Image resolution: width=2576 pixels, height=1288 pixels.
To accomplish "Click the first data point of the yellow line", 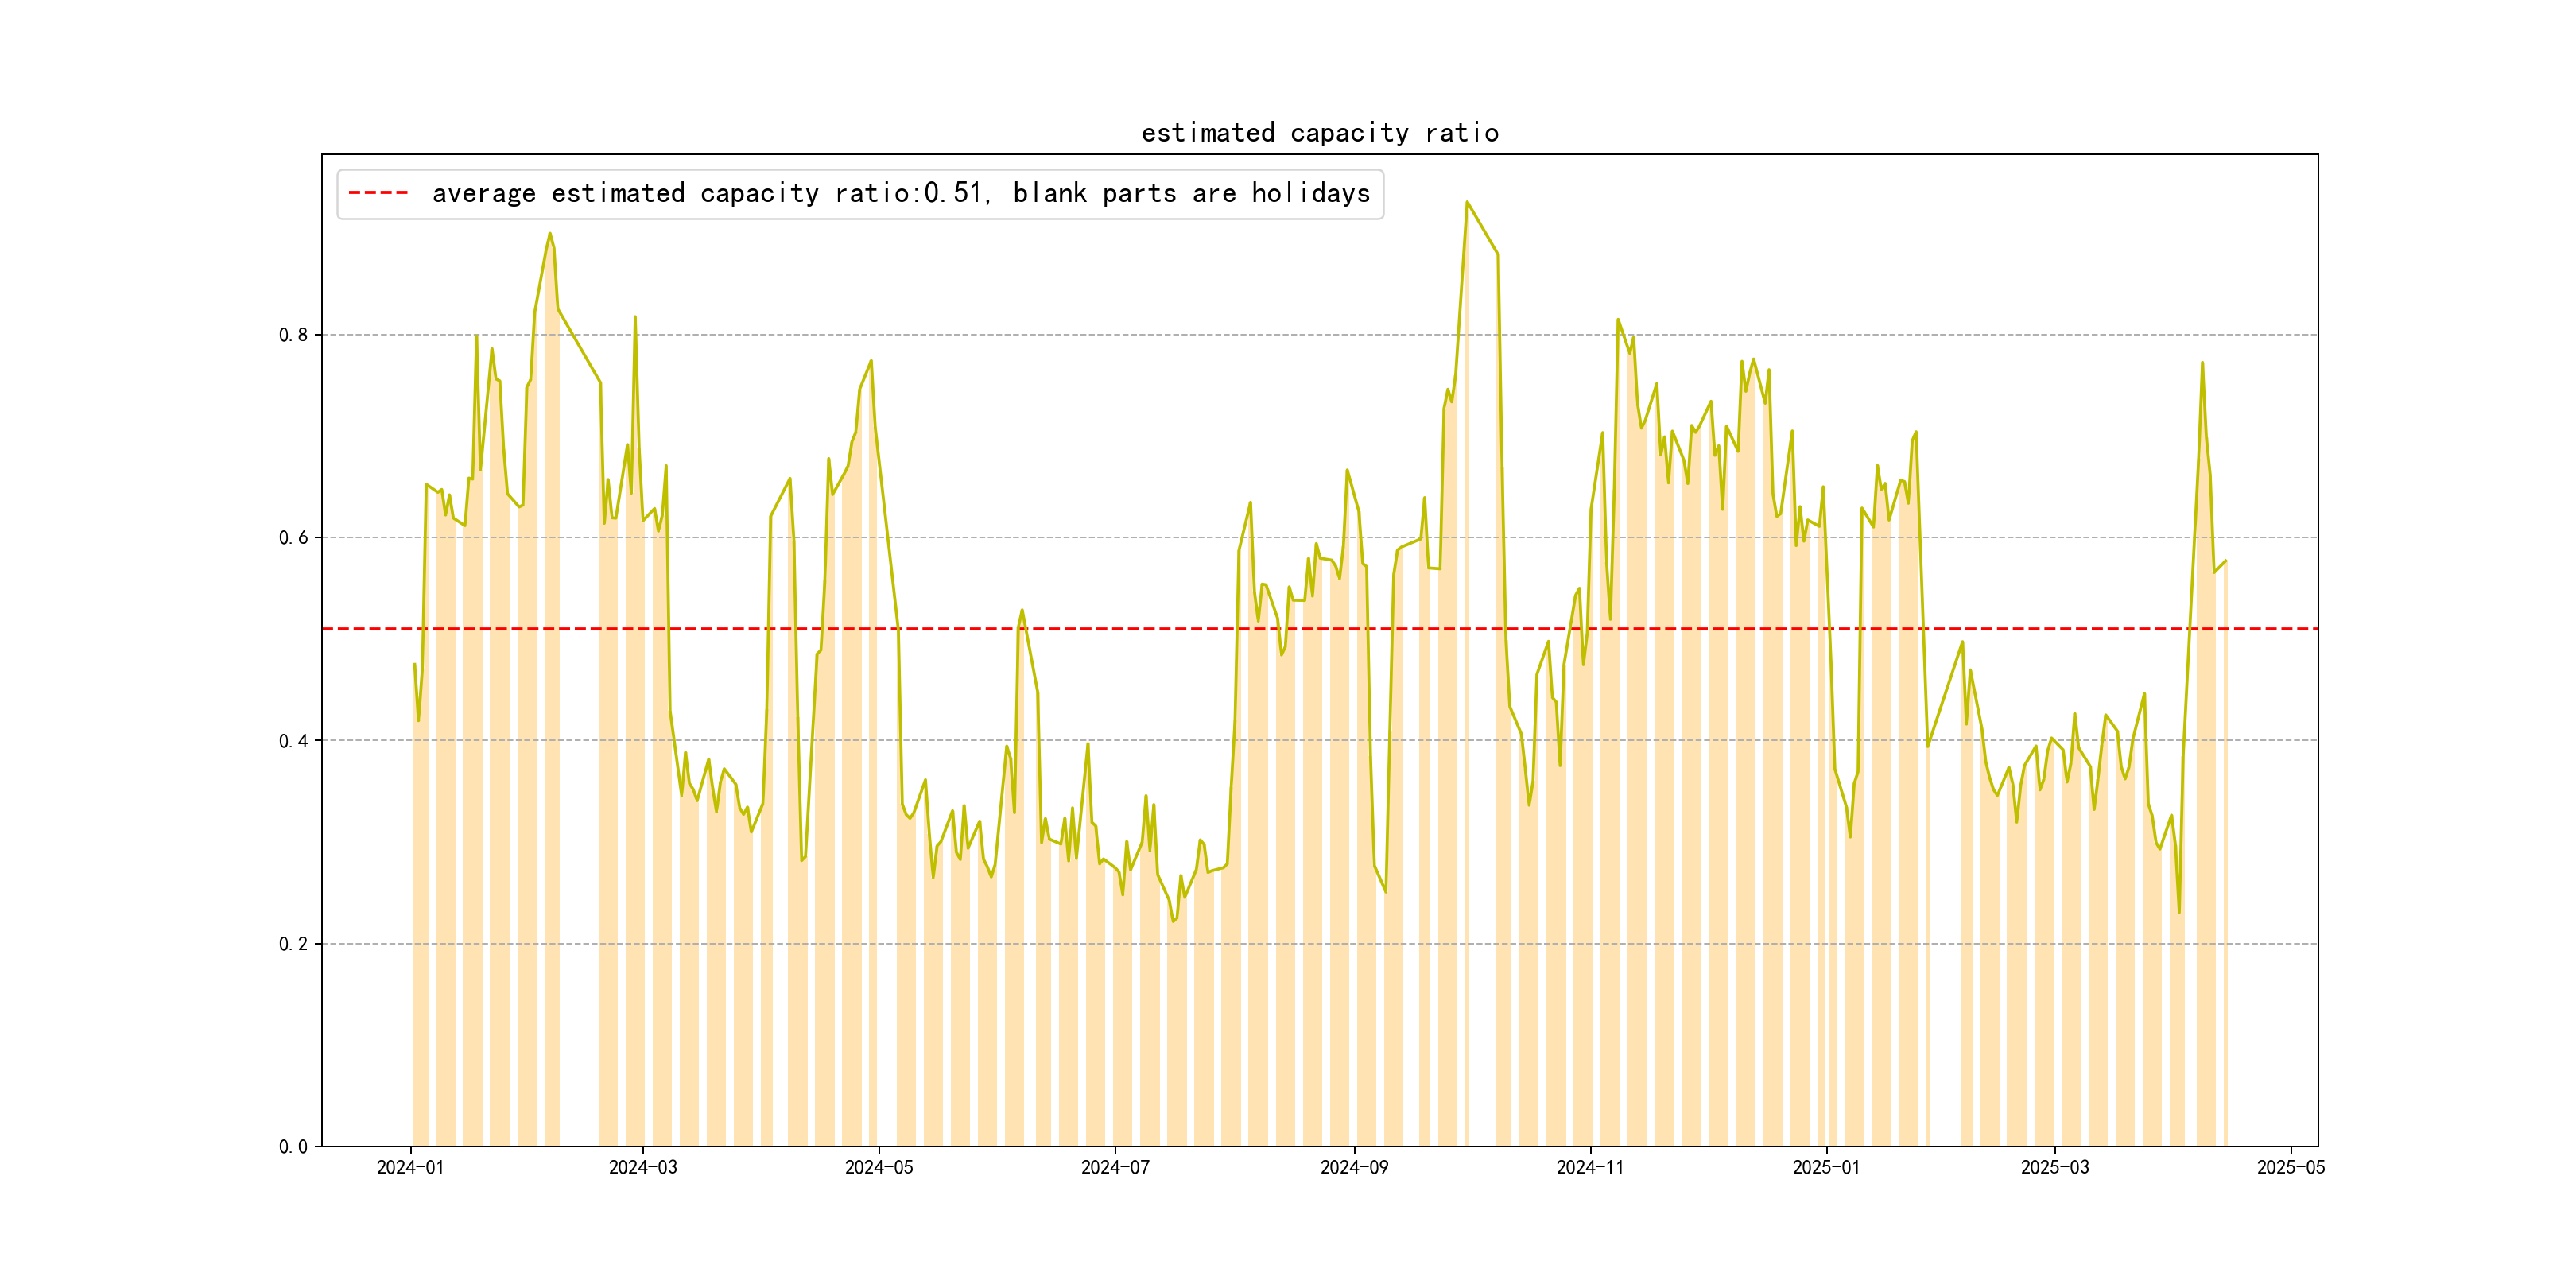I will (x=414, y=664).
